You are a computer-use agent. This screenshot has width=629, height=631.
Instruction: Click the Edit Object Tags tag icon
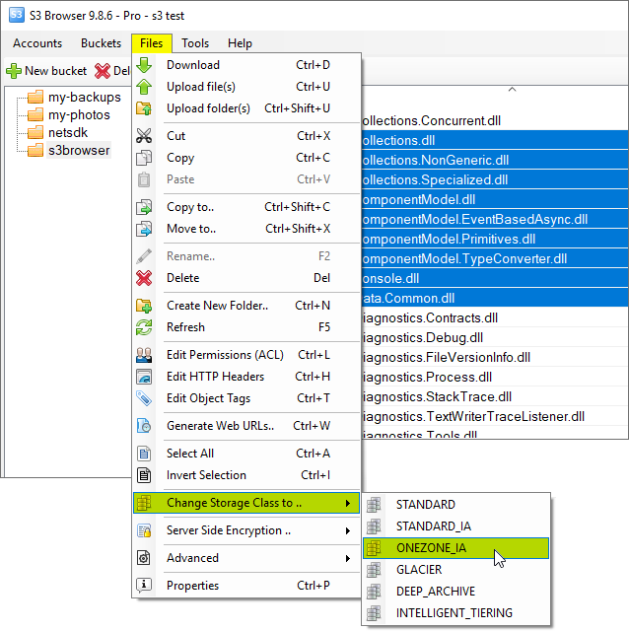[144, 398]
